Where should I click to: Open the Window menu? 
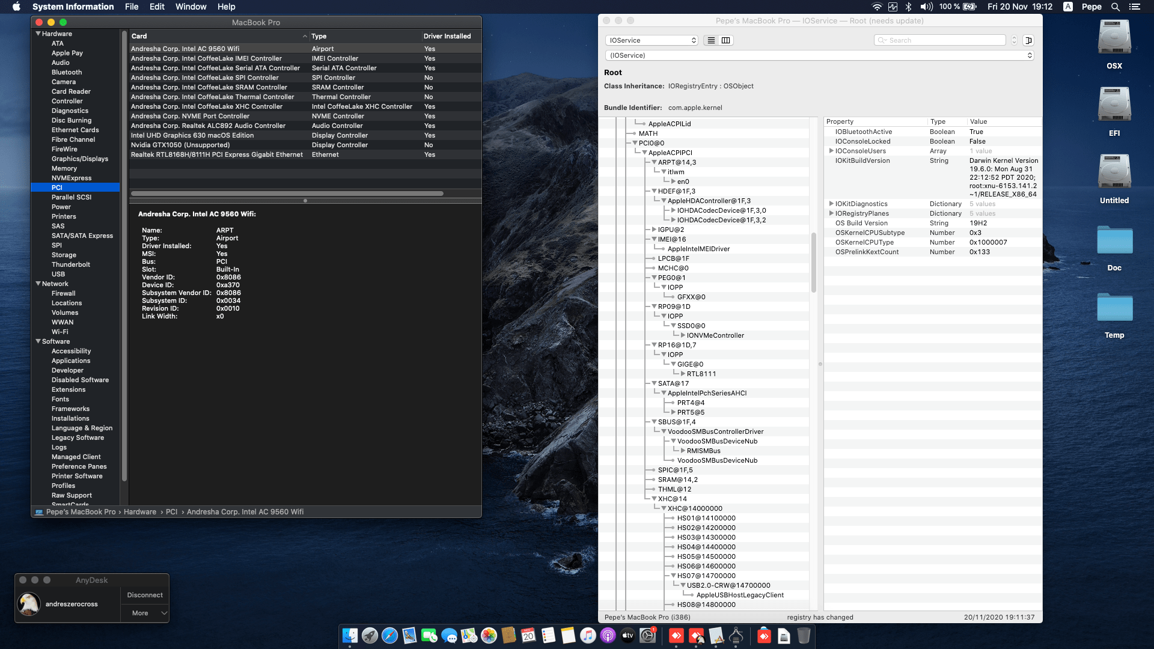(191, 7)
